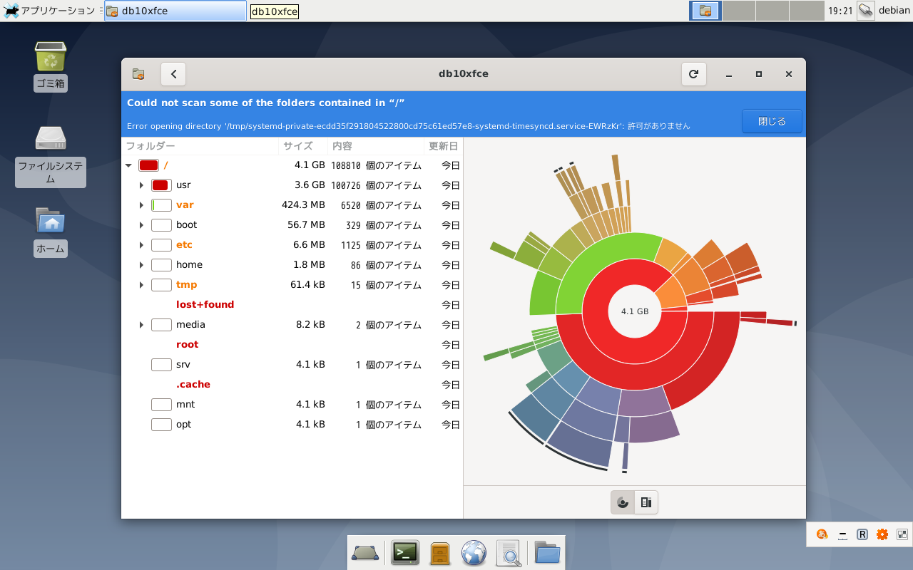Open the text editor from the dock
This screenshot has width=913, height=570.
click(439, 552)
